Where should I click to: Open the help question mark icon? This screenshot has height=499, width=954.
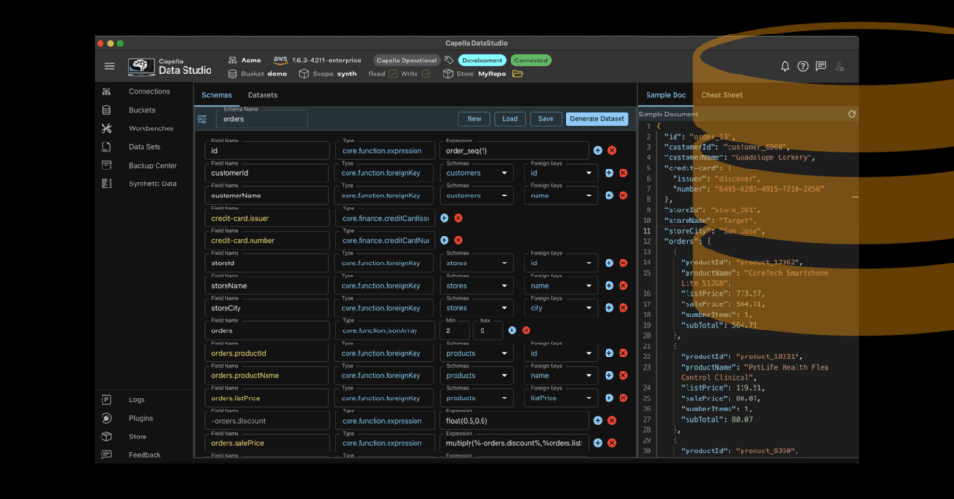[x=803, y=66]
